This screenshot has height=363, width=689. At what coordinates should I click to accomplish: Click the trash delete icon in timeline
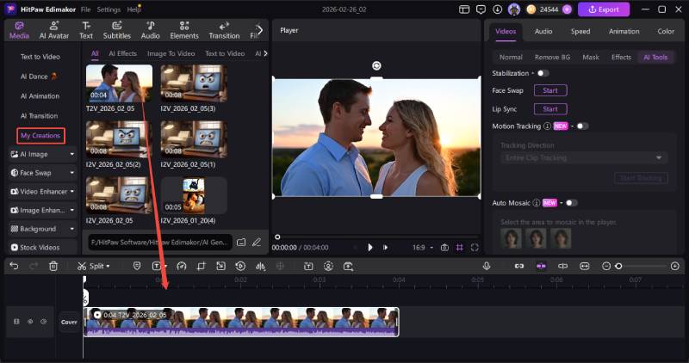(x=53, y=267)
